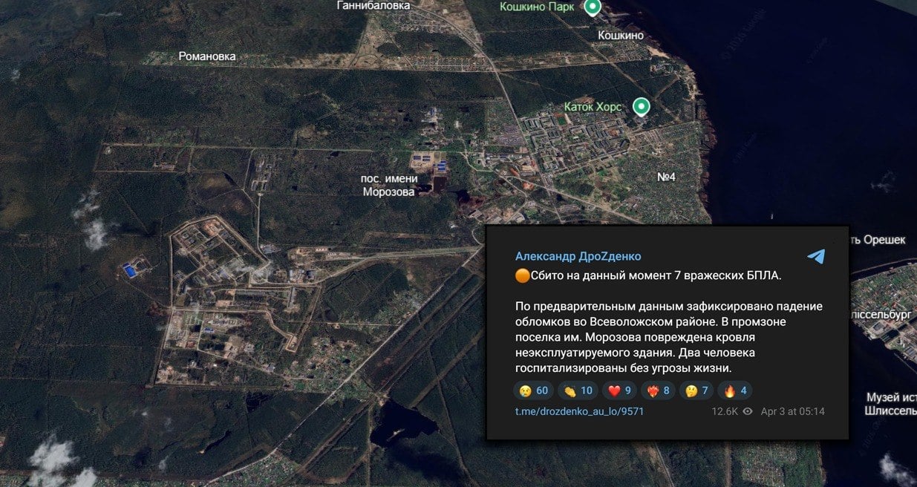The image size is (917, 487).
Task: Click the Apr 3 at 05:14 timestamp
Action: [x=792, y=411]
